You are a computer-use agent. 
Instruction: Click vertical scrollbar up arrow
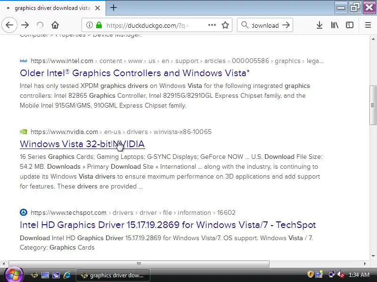coord(373,39)
